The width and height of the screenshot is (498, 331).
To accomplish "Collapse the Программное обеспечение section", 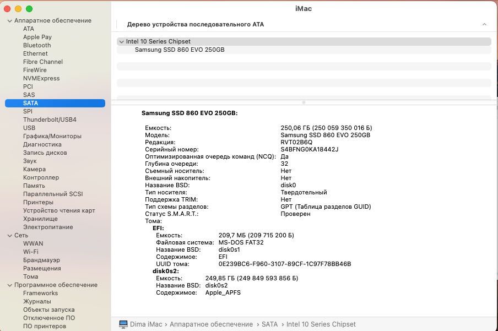I will [x=9, y=285].
